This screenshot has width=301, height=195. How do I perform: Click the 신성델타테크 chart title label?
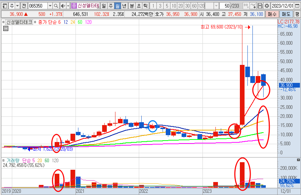19,22
